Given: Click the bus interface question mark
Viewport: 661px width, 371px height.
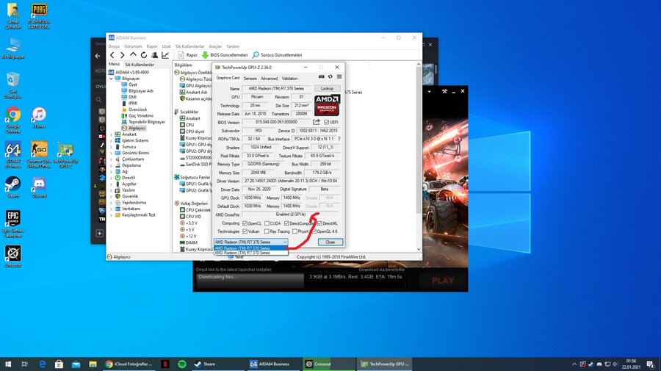Looking at the screenshot, I should click(x=339, y=138).
